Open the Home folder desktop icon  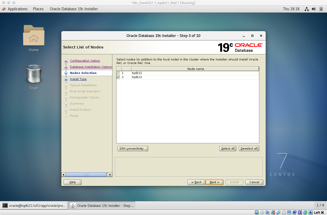pyautogui.click(x=34, y=35)
